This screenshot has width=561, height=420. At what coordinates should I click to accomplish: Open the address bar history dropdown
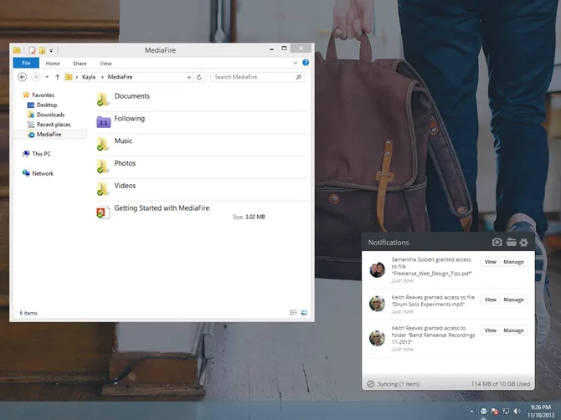point(189,77)
